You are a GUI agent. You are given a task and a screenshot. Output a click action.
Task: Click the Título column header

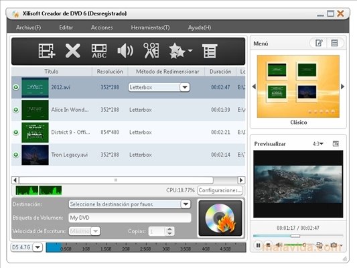[x=52, y=72]
